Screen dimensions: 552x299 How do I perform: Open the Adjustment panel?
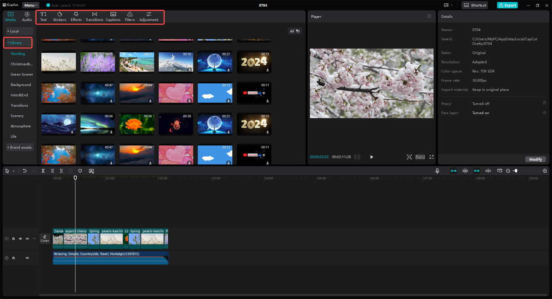click(149, 16)
